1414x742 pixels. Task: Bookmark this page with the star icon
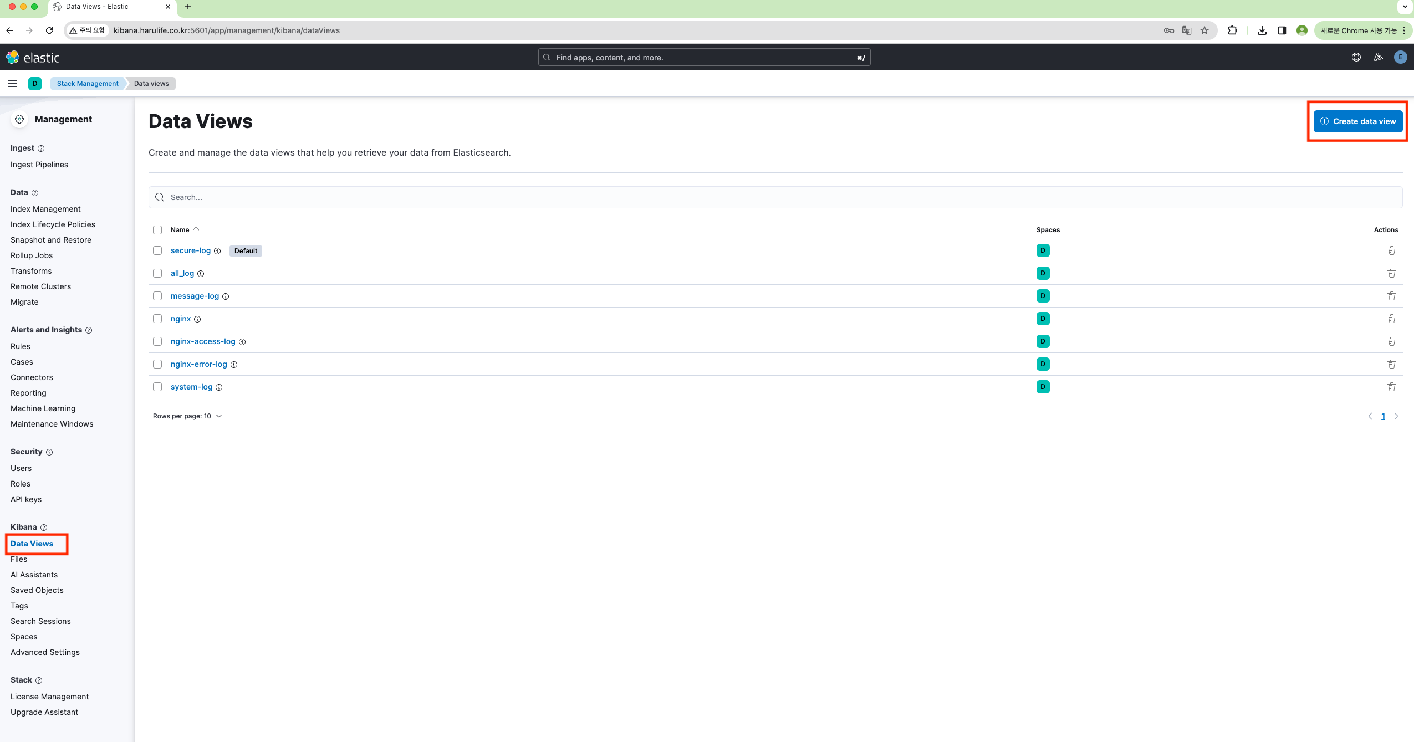tap(1204, 30)
